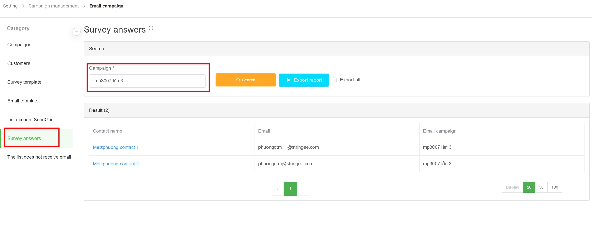This screenshot has width=592, height=234.
Task: Open Campaigns in the sidebar
Action: [19, 45]
